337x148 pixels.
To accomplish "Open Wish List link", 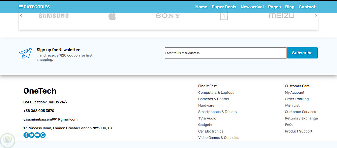I will tap(292, 105).
